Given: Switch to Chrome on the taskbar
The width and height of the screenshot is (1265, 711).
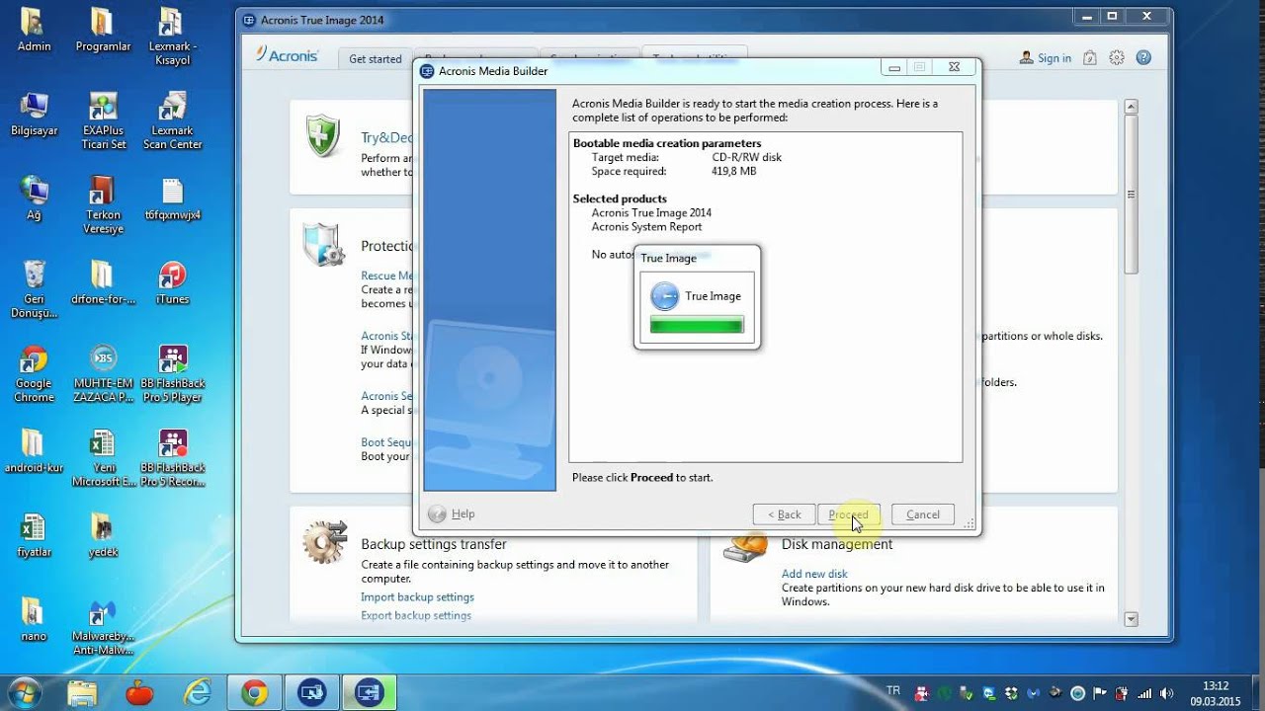Looking at the screenshot, I should coord(254,693).
